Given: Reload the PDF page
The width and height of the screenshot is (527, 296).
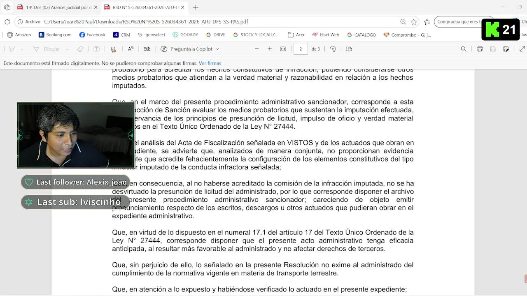Looking at the screenshot, I should [7, 22].
